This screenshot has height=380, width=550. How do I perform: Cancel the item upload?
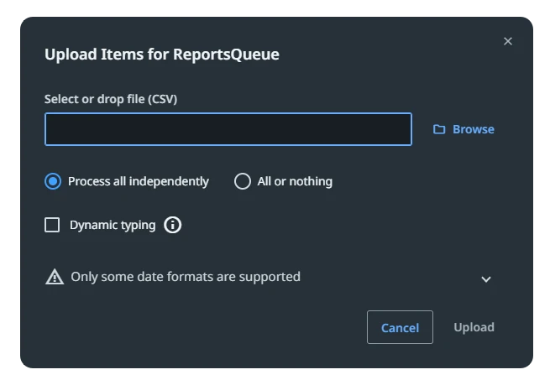[x=400, y=327]
